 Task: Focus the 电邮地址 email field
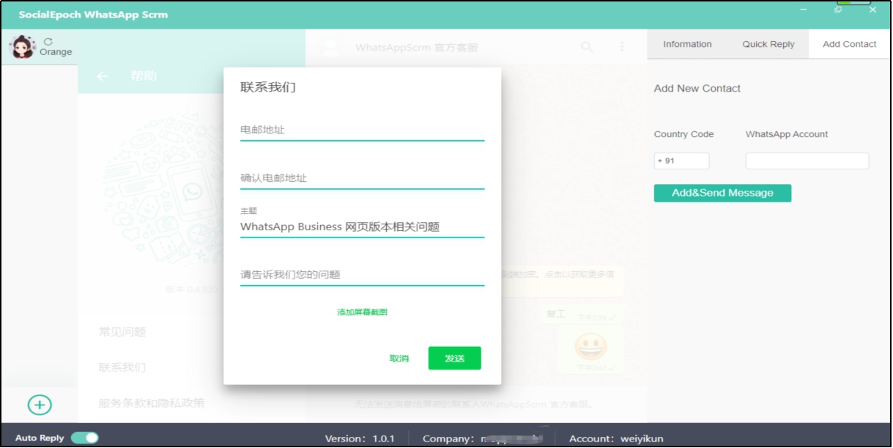(x=362, y=130)
